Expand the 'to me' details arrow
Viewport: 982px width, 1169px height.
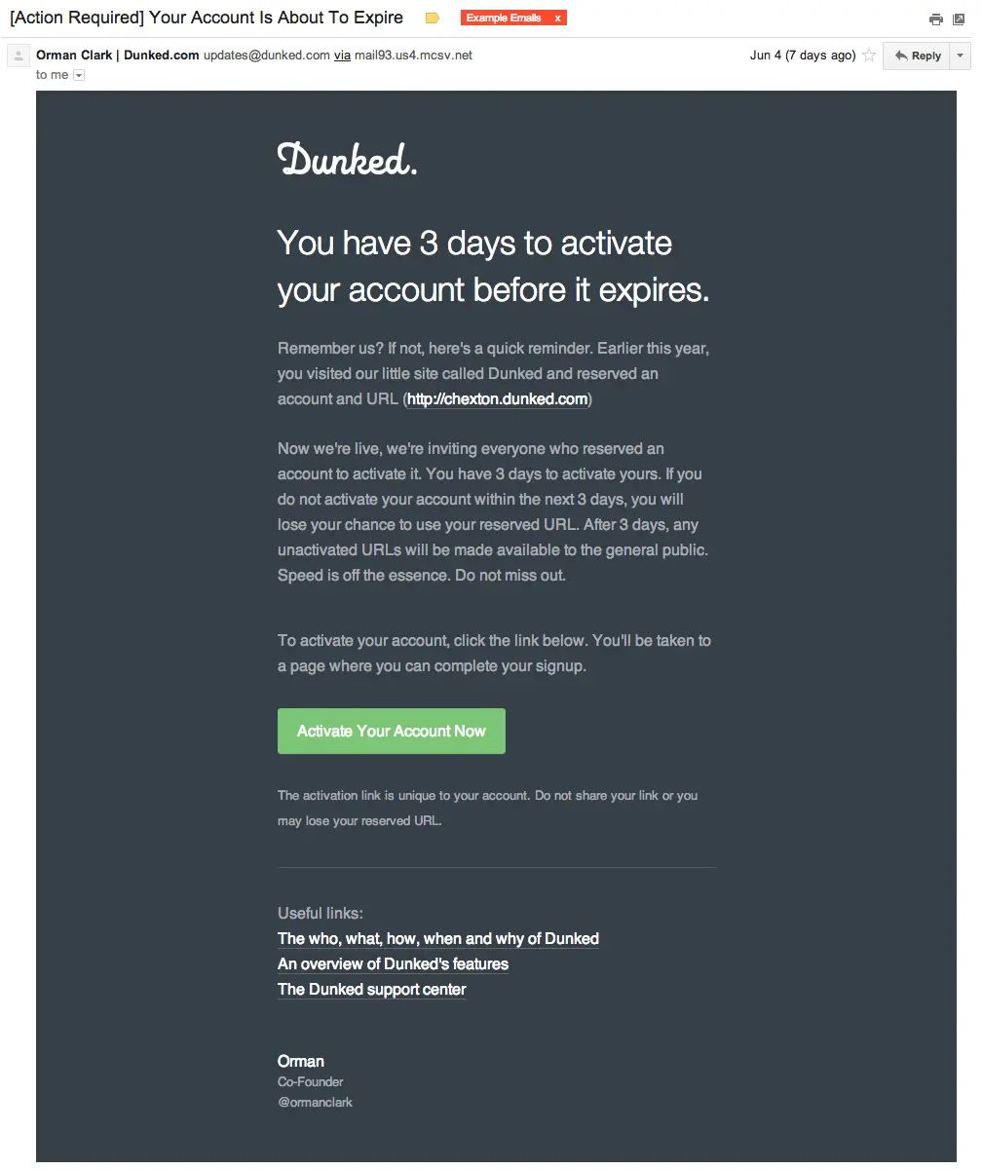coord(79,75)
